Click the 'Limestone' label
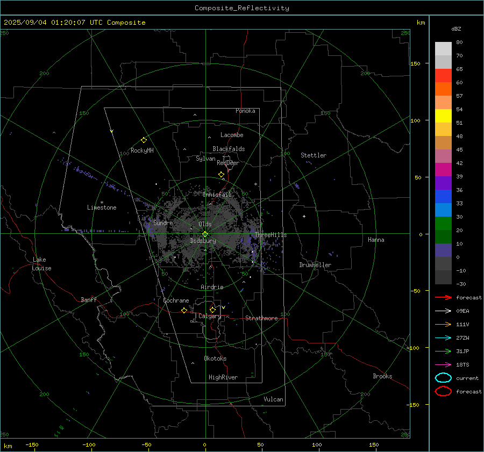Viewport: 484px width, 452px height. 102,207
